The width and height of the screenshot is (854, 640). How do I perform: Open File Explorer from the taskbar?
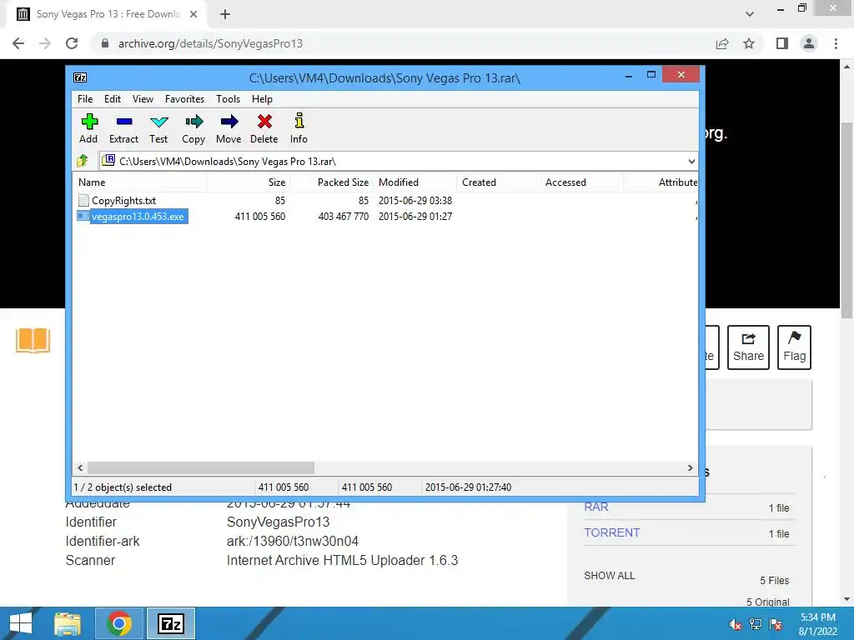(x=68, y=623)
